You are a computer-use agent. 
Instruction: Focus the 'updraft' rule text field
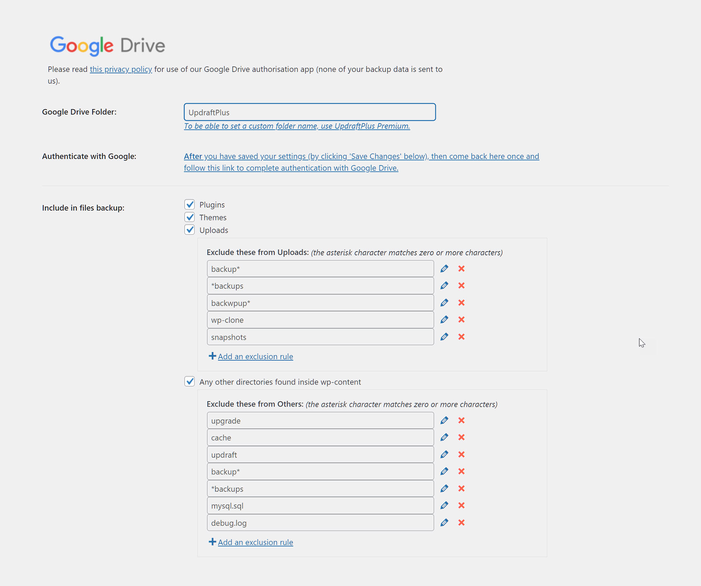(320, 454)
